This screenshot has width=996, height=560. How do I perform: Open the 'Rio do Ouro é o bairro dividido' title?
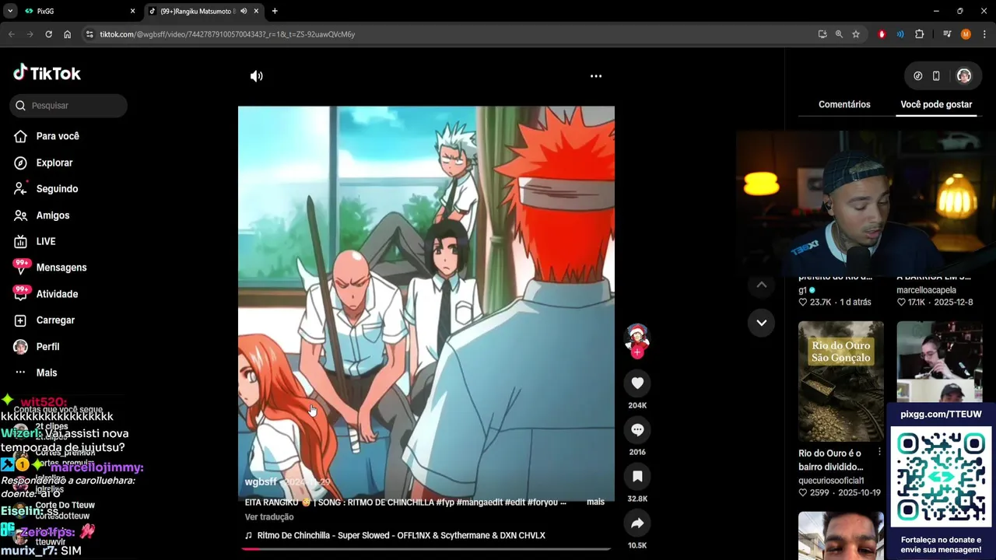tap(831, 460)
